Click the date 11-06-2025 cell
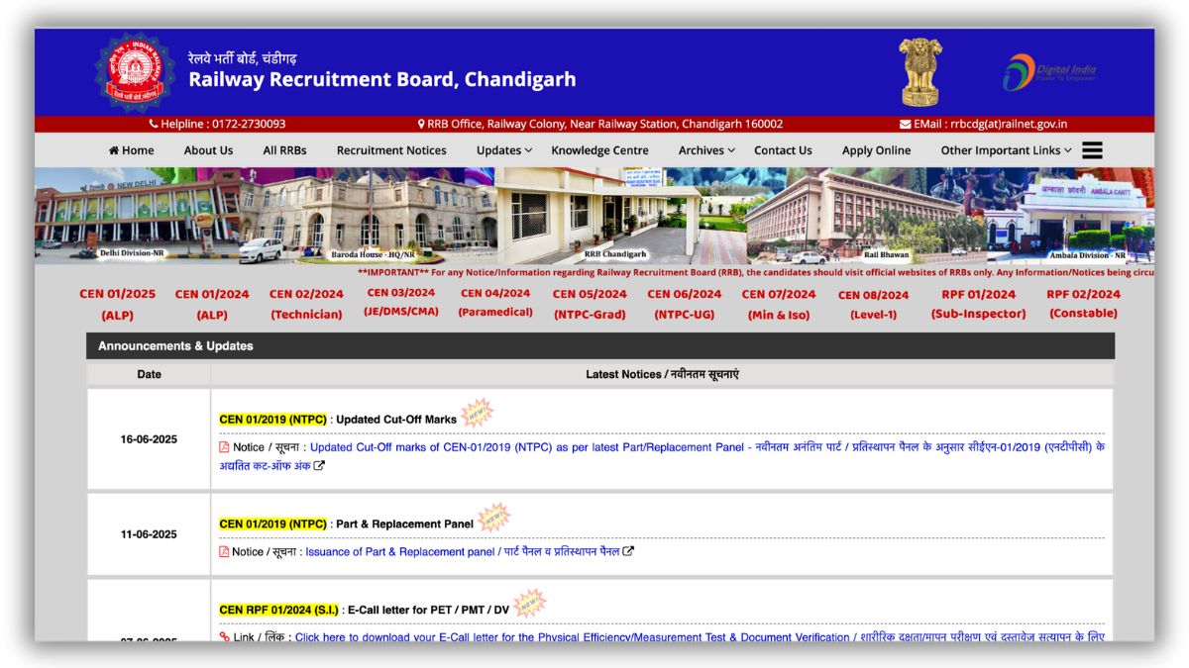 [x=149, y=534]
